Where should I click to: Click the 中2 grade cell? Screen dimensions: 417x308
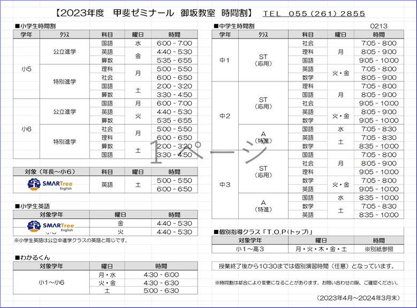click(x=225, y=116)
